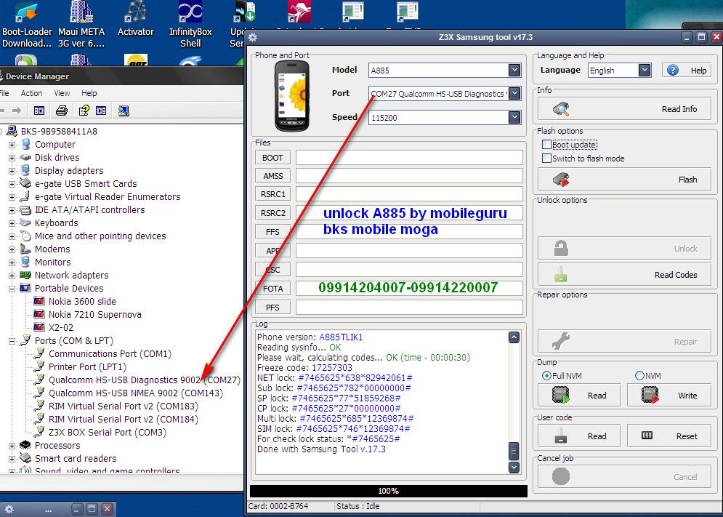Expand the Modems tree node
The width and height of the screenshot is (723, 517).
point(12,249)
